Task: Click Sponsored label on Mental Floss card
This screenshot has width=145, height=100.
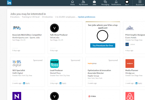Action: 75,60
